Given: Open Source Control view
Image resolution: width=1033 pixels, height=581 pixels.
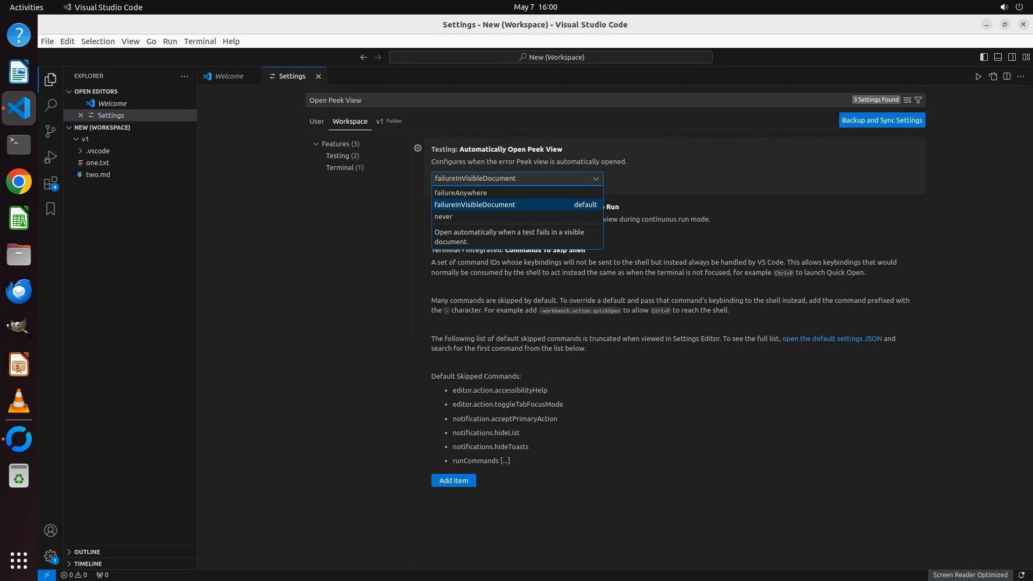Looking at the screenshot, I should [51, 131].
